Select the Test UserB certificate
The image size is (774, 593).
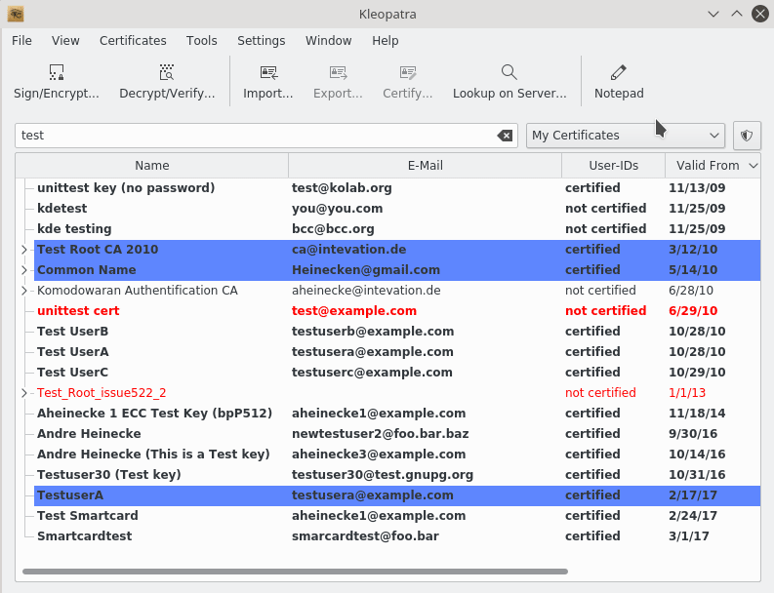(397, 332)
